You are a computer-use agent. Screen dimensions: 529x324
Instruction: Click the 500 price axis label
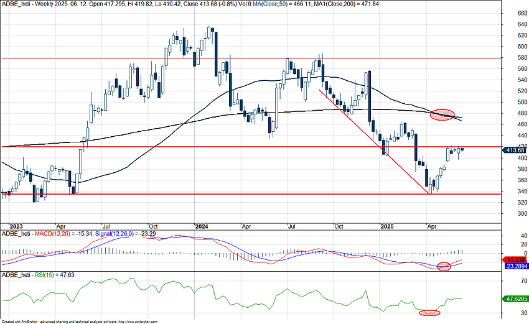click(x=522, y=102)
